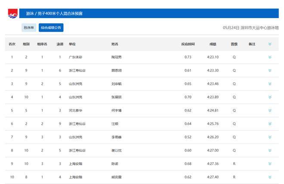Expand all rows via header chevron

tap(270, 44)
